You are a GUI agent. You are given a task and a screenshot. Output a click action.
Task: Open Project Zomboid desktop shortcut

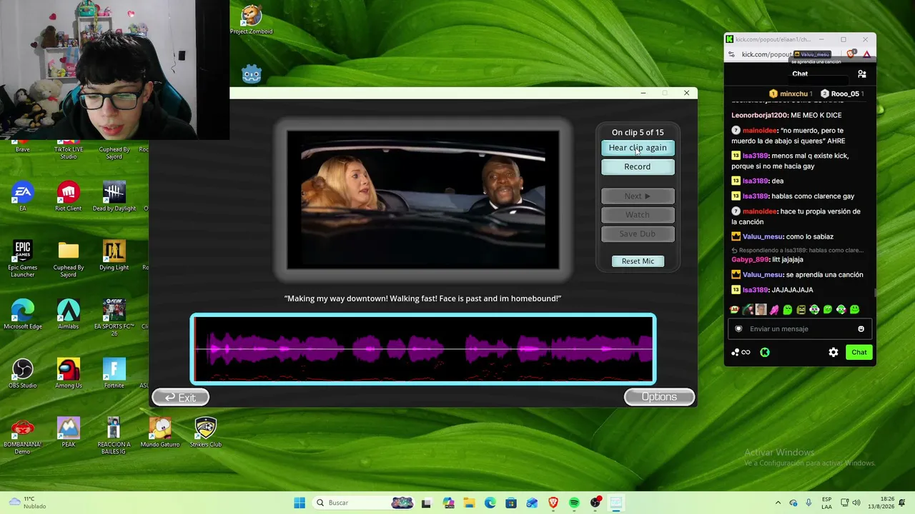(x=251, y=20)
